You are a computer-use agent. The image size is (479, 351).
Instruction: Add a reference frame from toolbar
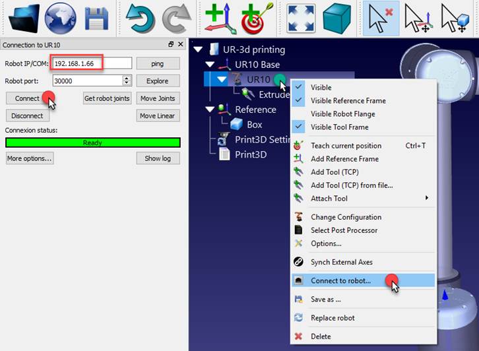(218, 18)
